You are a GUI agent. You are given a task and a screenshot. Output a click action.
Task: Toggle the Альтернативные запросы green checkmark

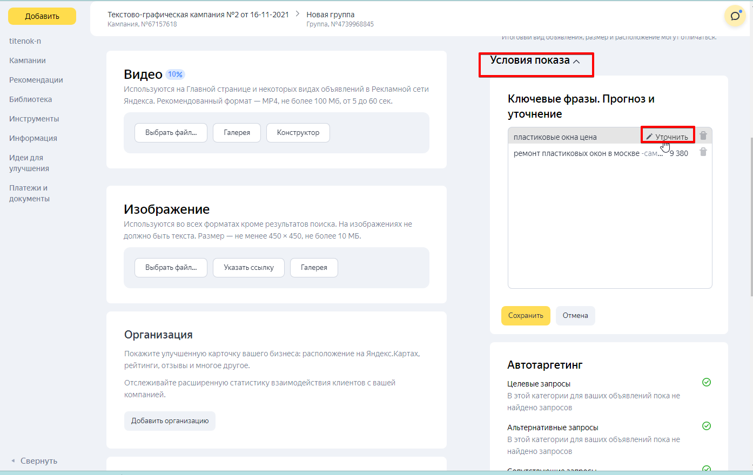coord(706,426)
